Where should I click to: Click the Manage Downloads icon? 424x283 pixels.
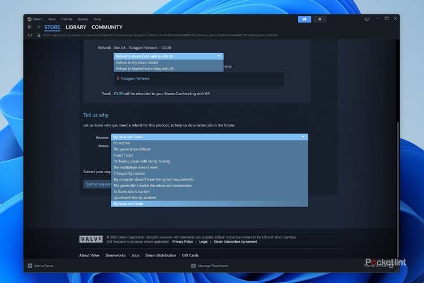(193, 265)
